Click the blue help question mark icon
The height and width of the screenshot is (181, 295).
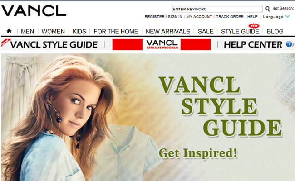point(289,44)
